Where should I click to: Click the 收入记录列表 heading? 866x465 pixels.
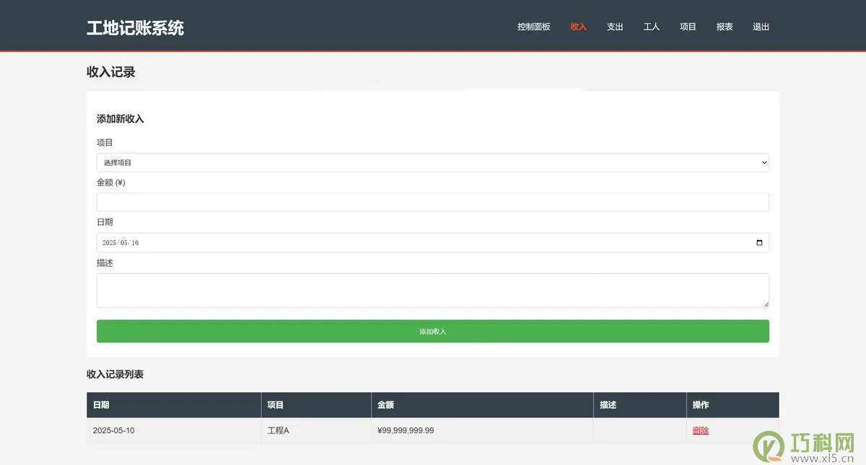tap(115, 374)
